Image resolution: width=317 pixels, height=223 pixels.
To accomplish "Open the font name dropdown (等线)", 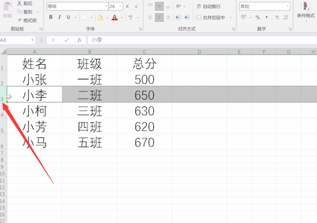I will point(76,7).
